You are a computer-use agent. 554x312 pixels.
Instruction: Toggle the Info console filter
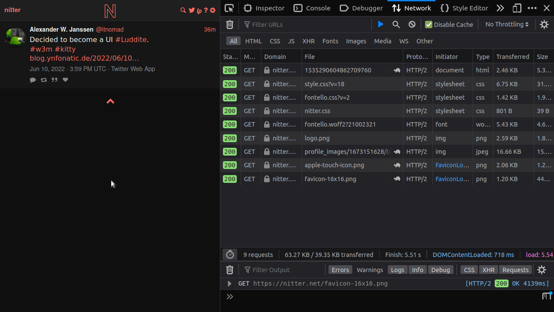[x=418, y=270]
